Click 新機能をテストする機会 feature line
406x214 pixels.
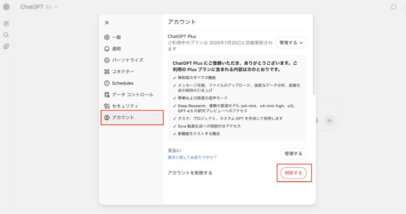coord(199,134)
